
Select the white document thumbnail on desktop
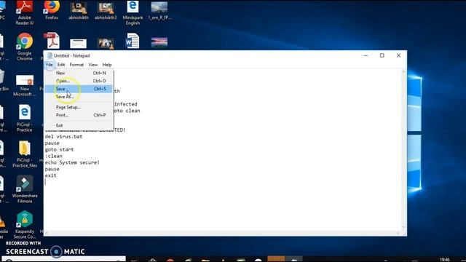pyautogui.click(x=78, y=44)
